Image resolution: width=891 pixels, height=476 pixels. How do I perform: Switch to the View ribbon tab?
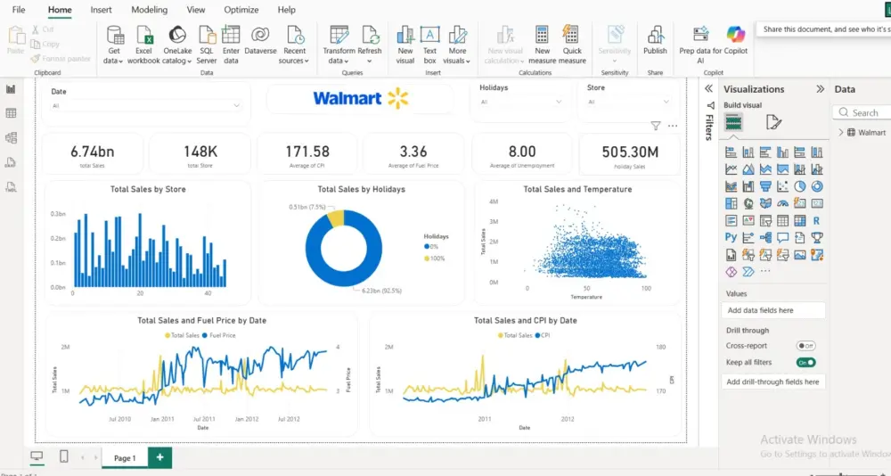click(196, 10)
